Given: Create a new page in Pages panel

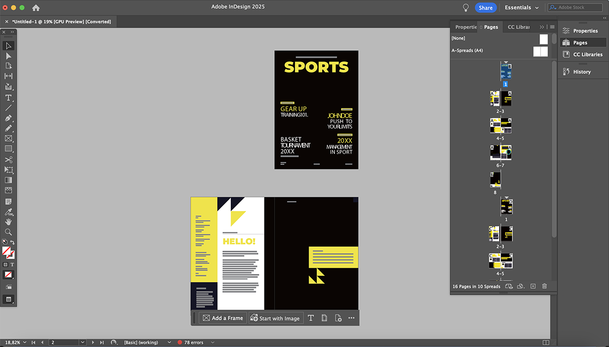Looking at the screenshot, I should 533,287.
